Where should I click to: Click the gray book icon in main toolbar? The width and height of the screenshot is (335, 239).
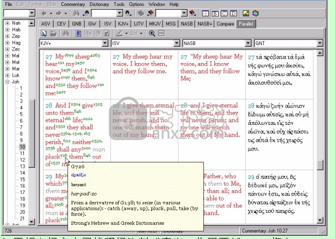point(140,14)
